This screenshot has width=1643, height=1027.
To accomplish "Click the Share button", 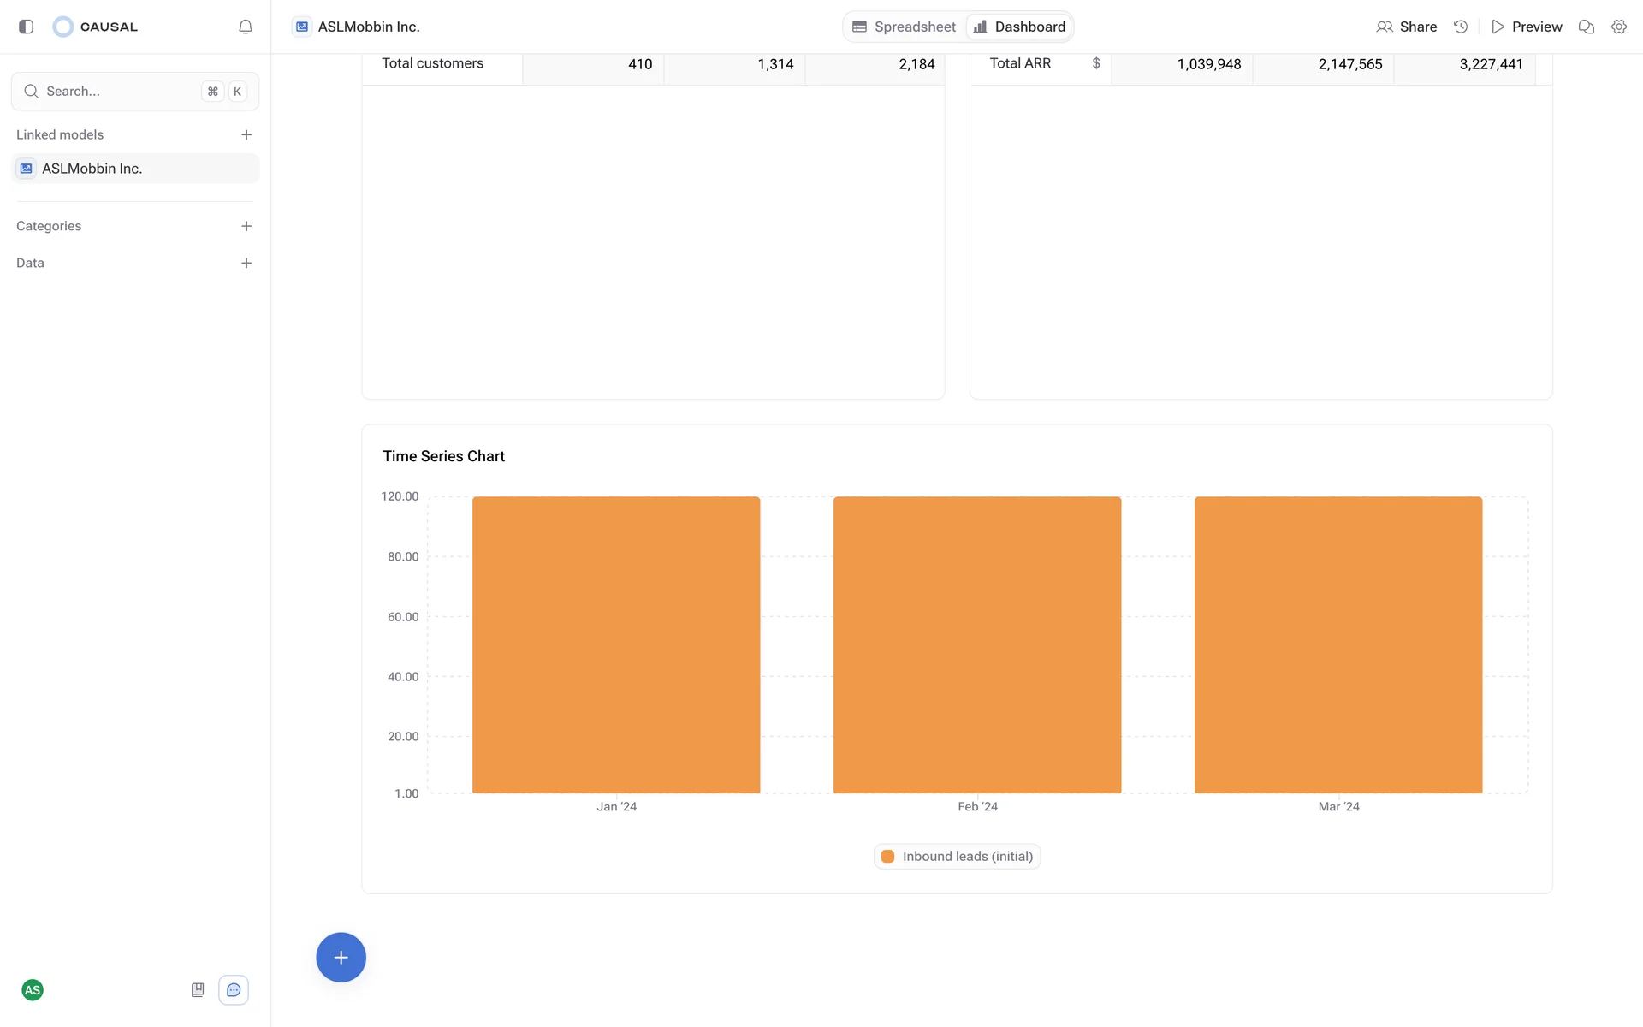I will pos(1407,27).
